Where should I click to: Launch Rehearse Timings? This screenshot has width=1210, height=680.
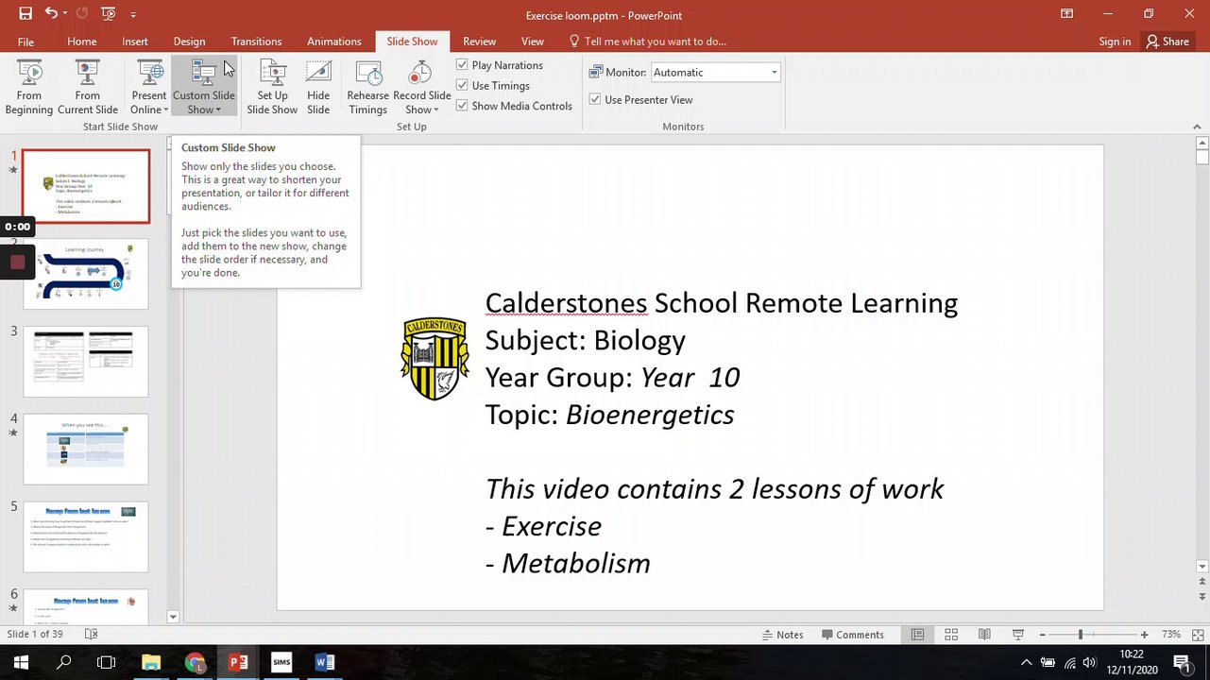367,88
